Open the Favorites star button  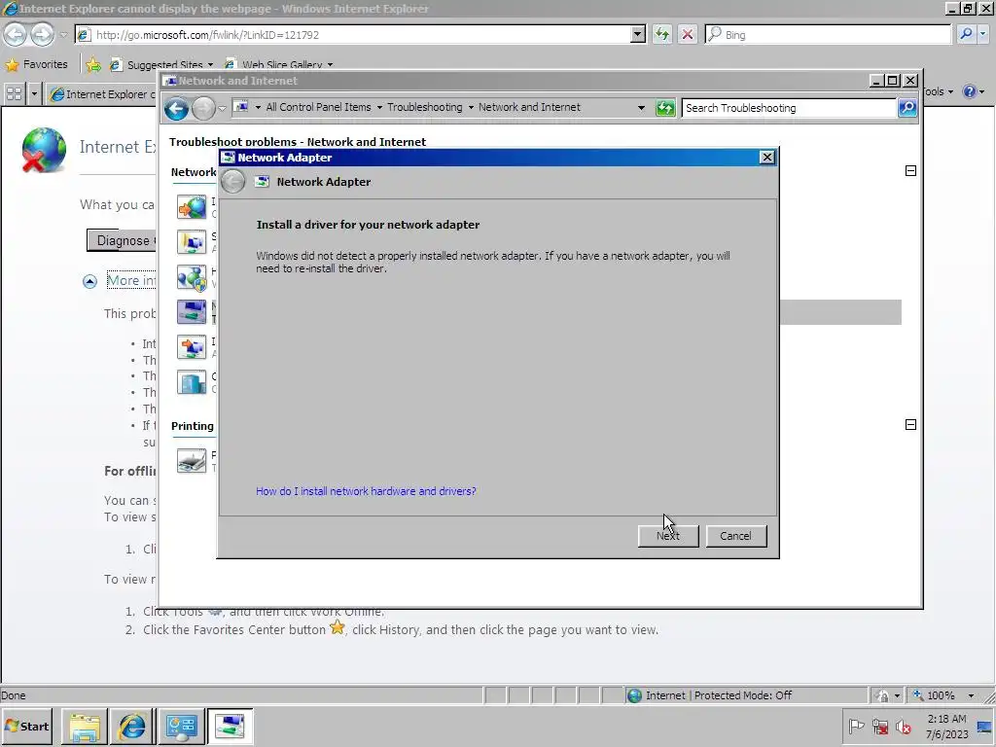click(x=36, y=64)
